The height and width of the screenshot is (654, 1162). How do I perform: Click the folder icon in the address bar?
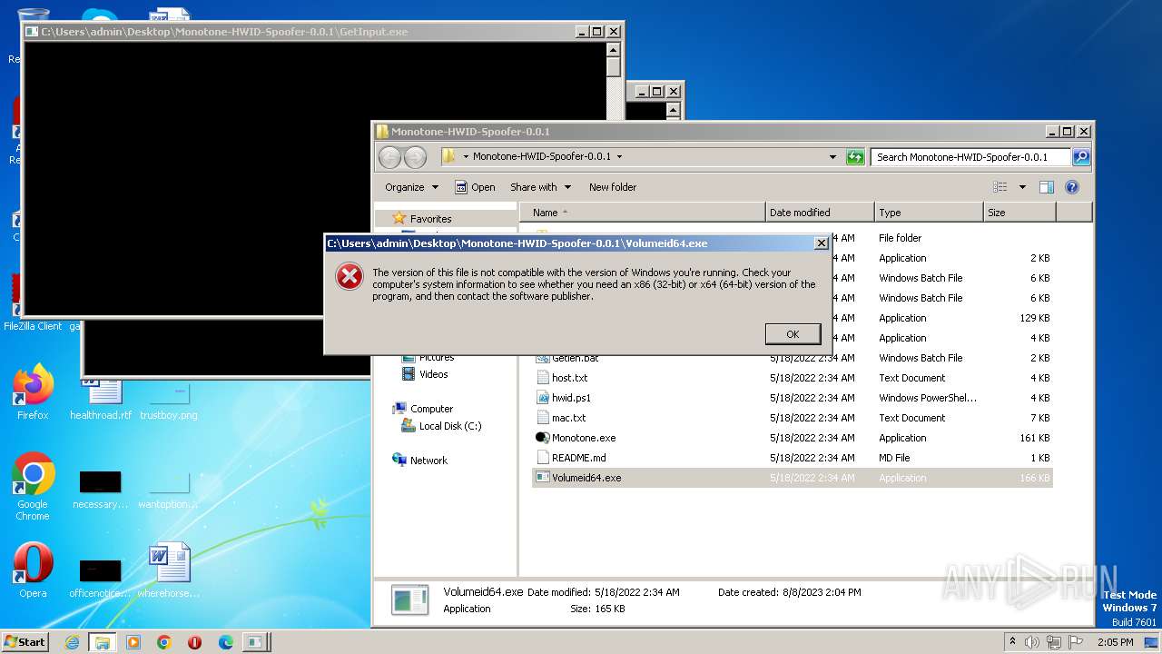(449, 156)
